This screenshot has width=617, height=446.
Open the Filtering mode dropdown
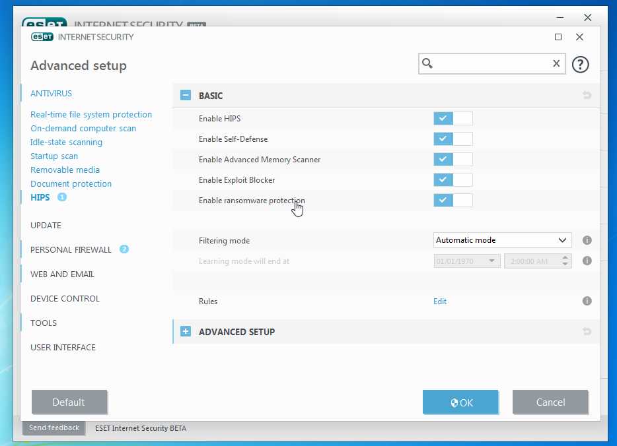tap(502, 240)
